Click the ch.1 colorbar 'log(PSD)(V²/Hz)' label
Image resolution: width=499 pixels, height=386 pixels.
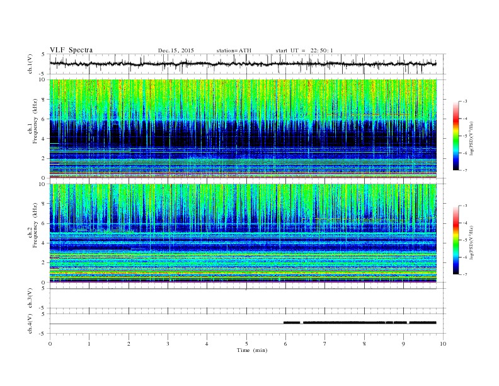[x=471, y=138]
